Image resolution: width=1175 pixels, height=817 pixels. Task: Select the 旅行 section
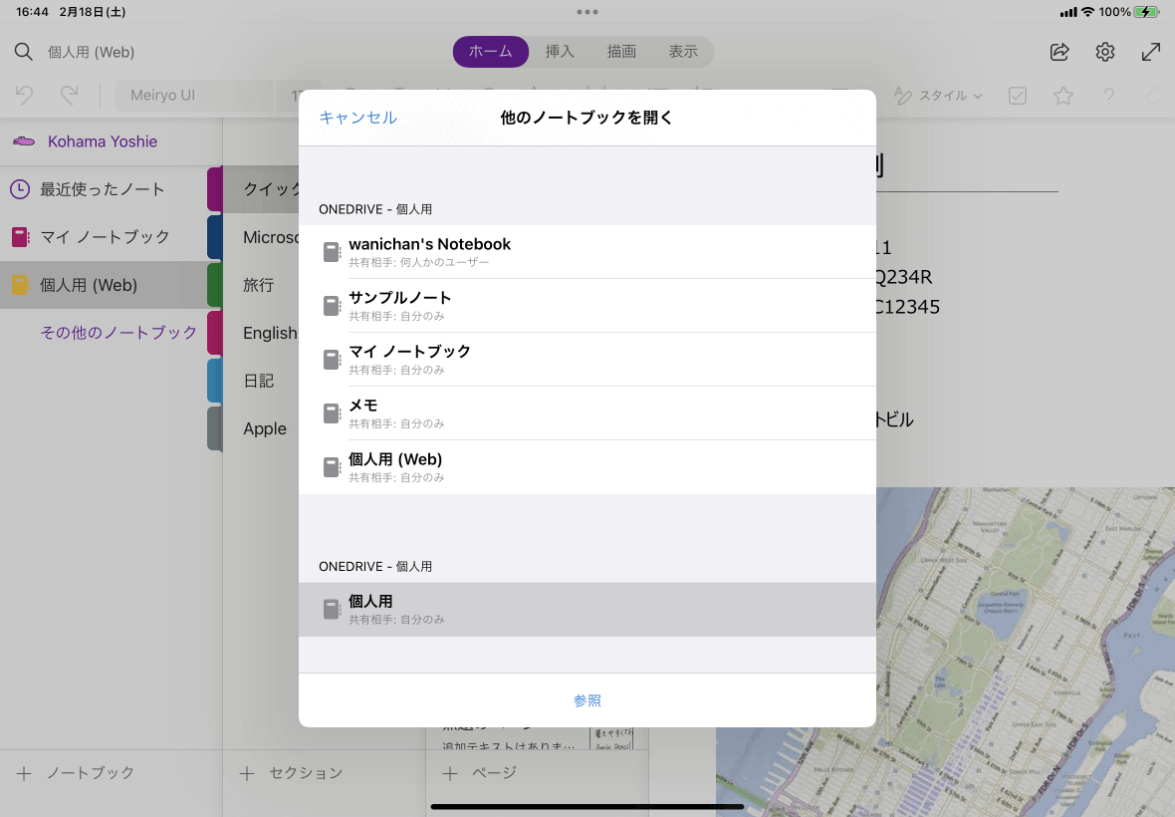259,285
